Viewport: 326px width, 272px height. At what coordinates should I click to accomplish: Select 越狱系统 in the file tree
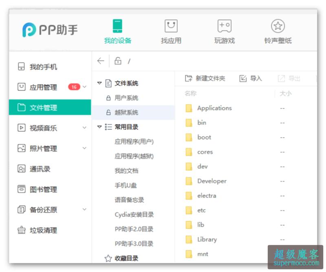coord(126,113)
